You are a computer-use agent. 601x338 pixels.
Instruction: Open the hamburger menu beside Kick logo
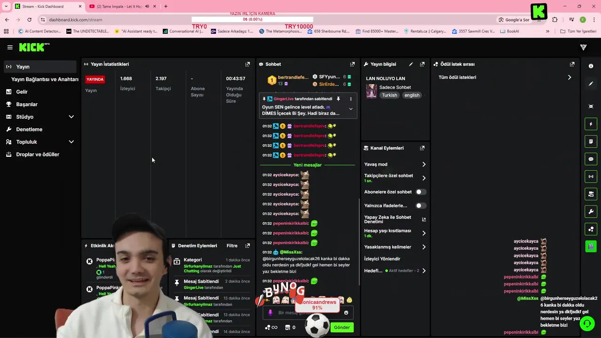pyautogui.click(x=10, y=47)
